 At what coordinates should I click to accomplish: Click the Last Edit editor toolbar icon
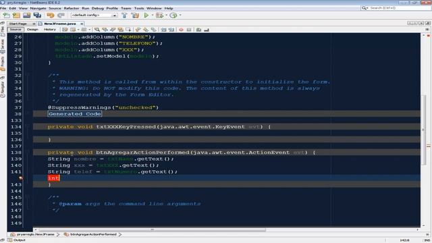pos(65,30)
